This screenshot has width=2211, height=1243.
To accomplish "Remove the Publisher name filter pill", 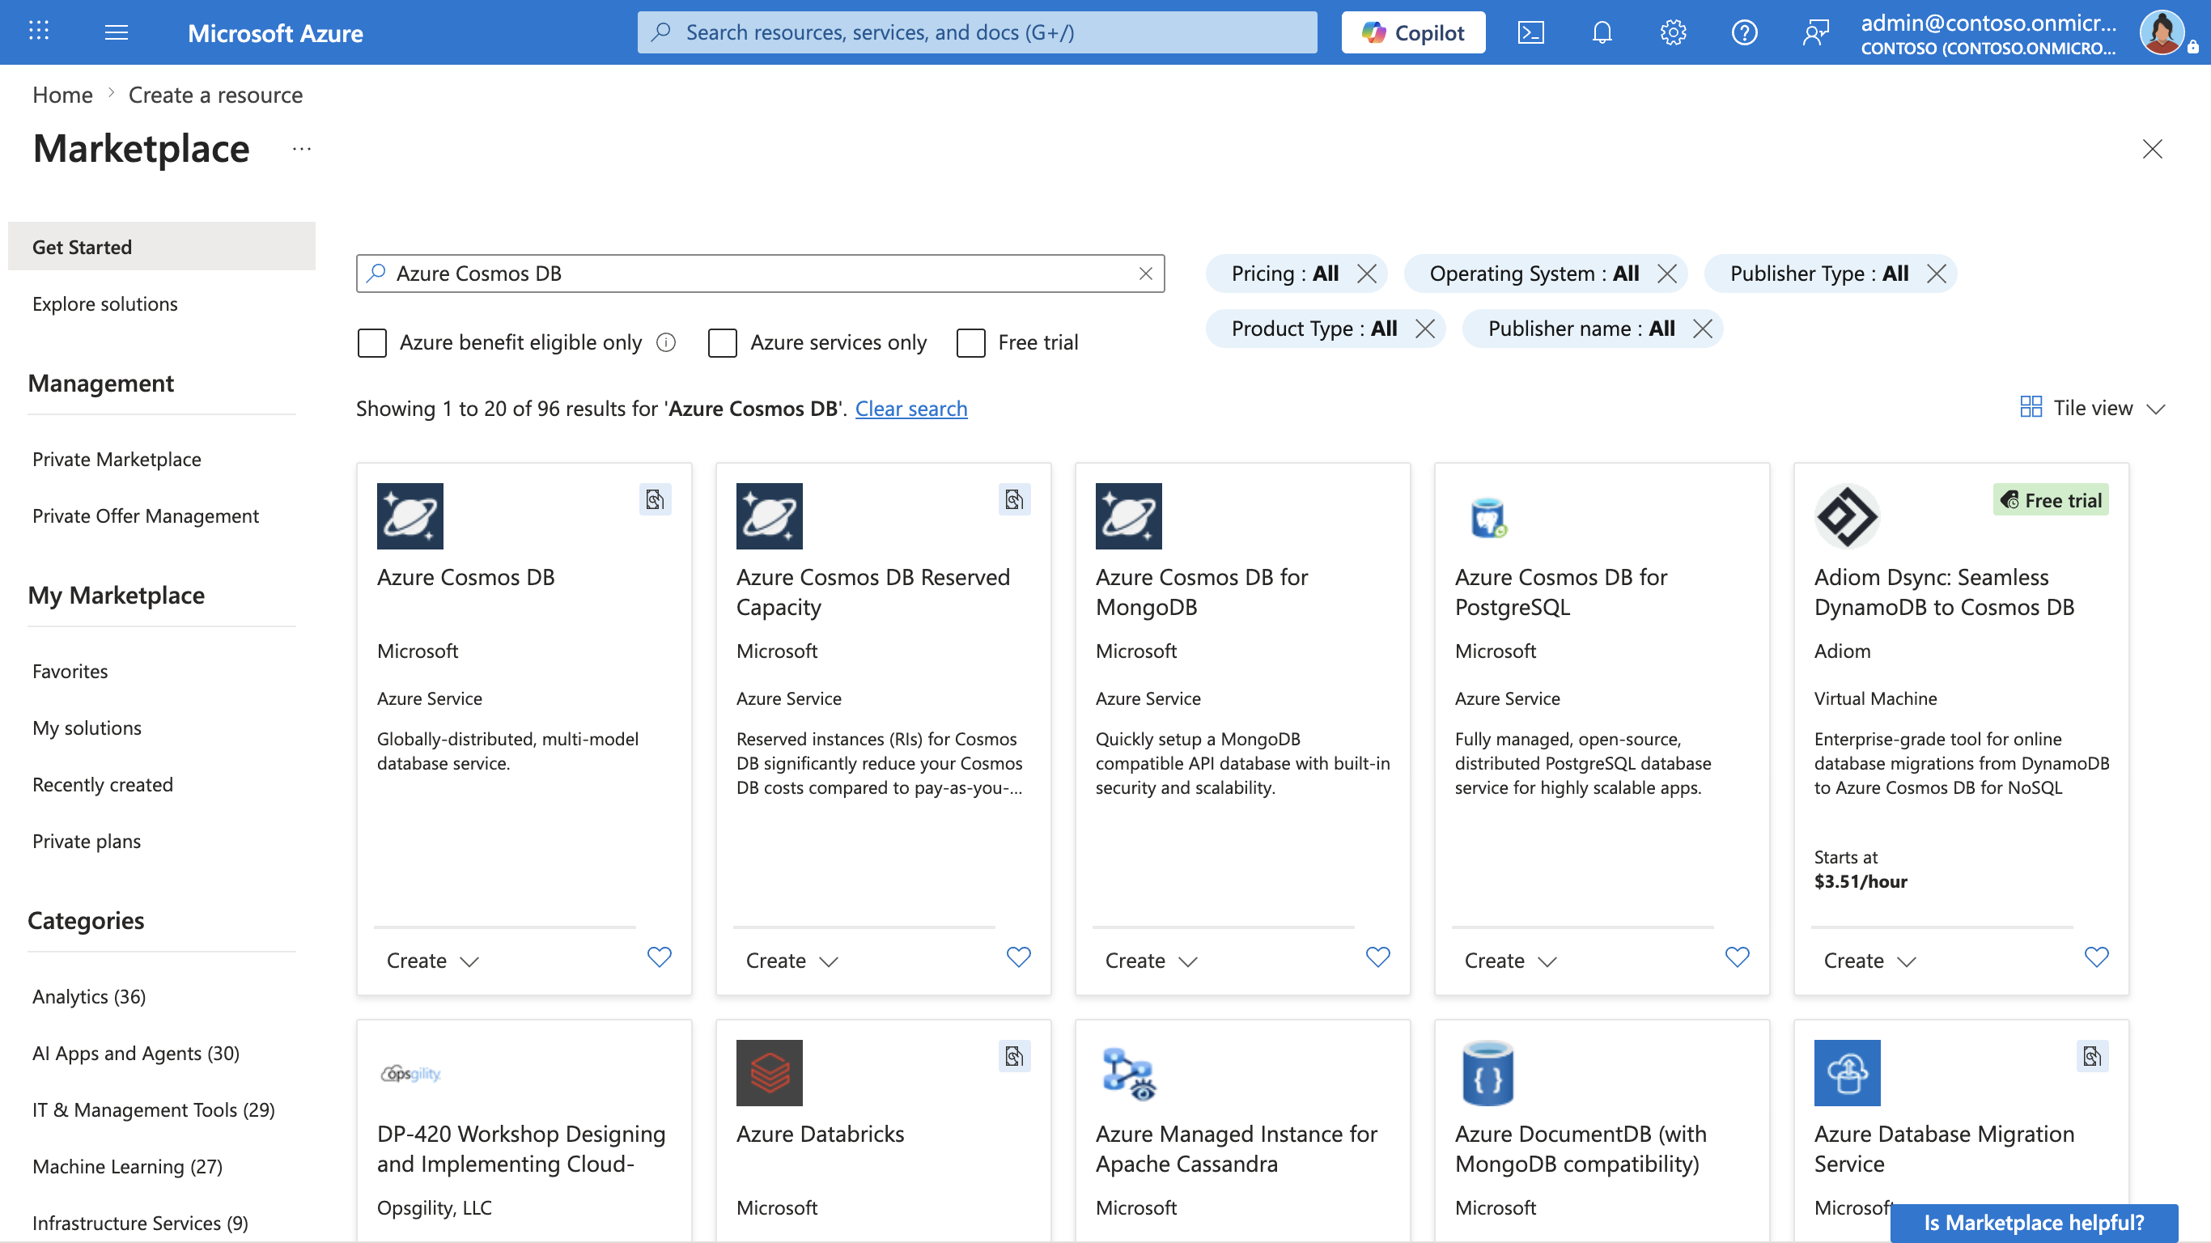I will 1703,329.
